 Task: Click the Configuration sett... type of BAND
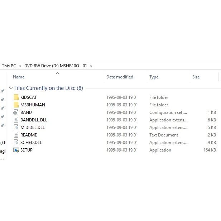pos(168,112)
